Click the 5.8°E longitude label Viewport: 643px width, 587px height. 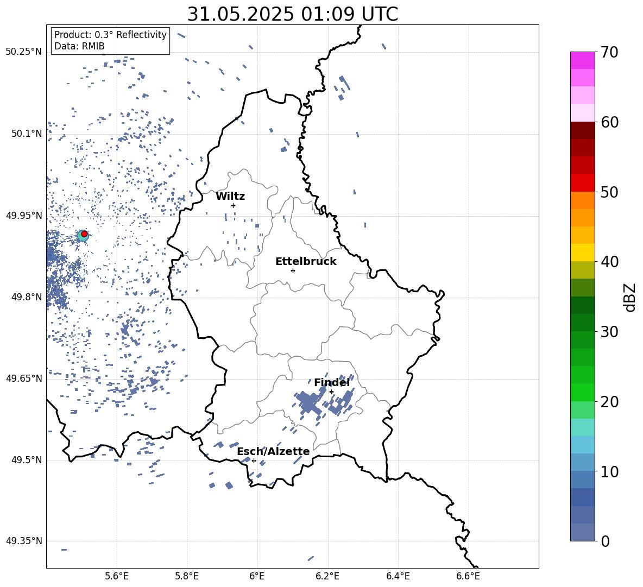click(x=187, y=576)
